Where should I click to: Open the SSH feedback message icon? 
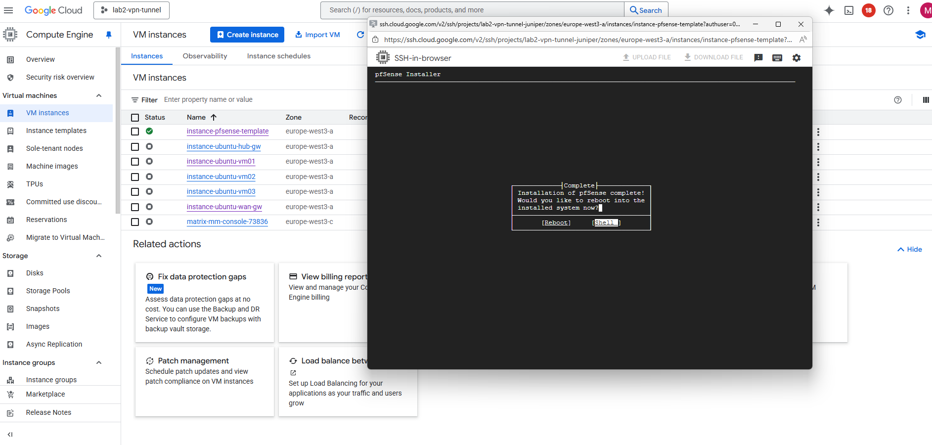[758, 58]
